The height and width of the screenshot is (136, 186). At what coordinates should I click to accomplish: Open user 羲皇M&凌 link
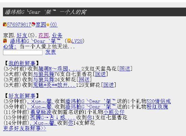pos(41,112)
